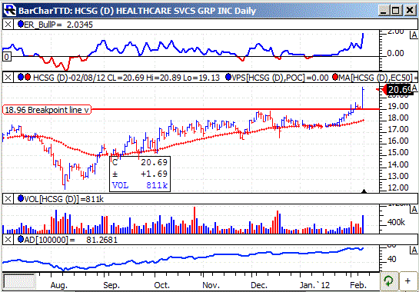Click the 12.00 price axis value
Image resolution: width=419 pixels, height=292 pixels.
coord(398,187)
